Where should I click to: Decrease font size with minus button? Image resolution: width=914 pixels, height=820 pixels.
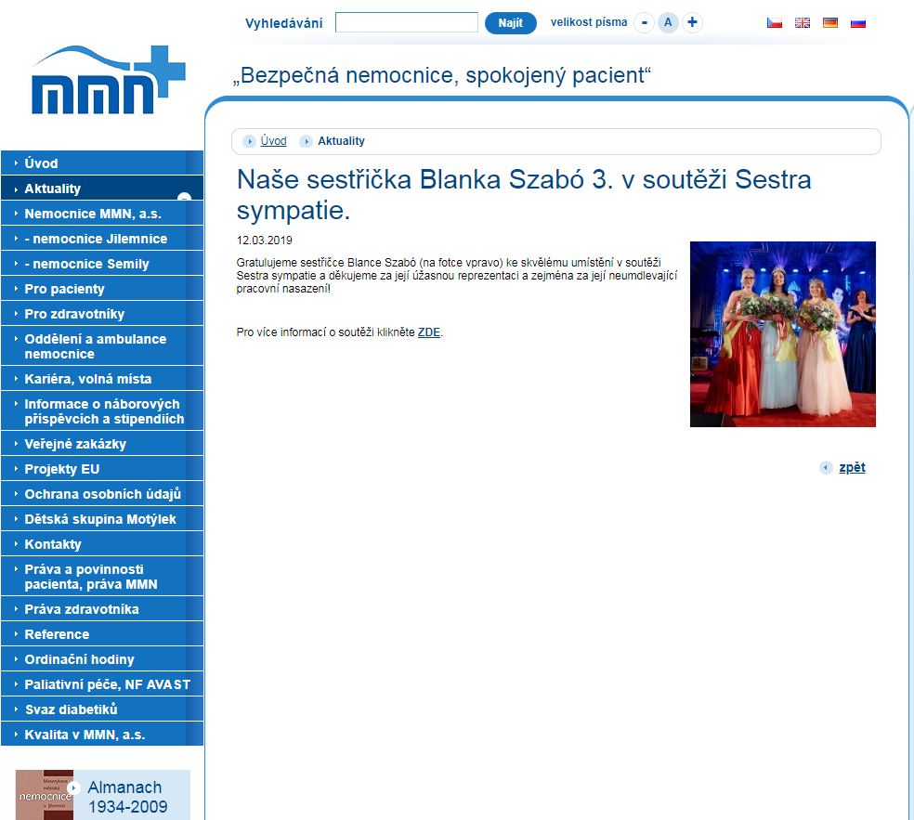tap(644, 23)
